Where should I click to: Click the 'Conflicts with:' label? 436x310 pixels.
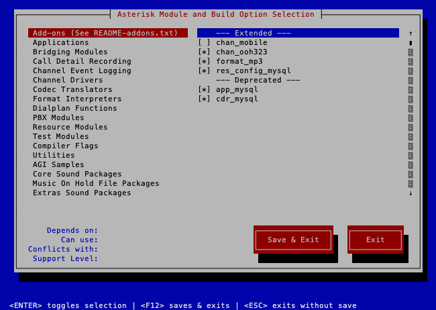point(63,249)
